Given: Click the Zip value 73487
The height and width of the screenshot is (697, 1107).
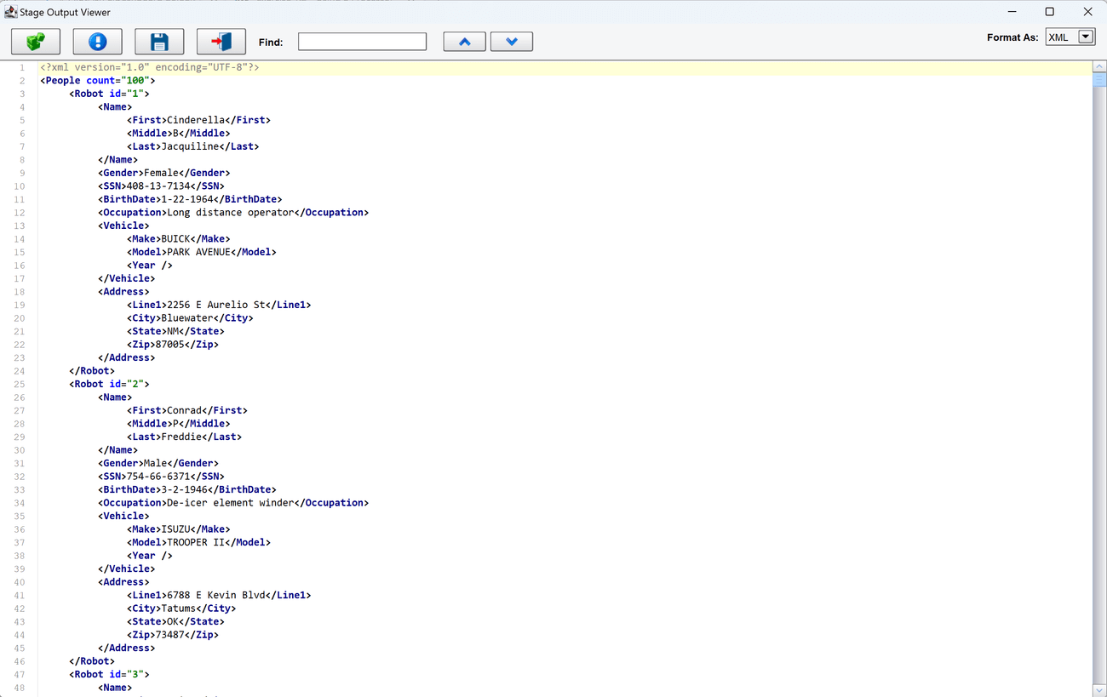Looking at the screenshot, I should pos(170,635).
